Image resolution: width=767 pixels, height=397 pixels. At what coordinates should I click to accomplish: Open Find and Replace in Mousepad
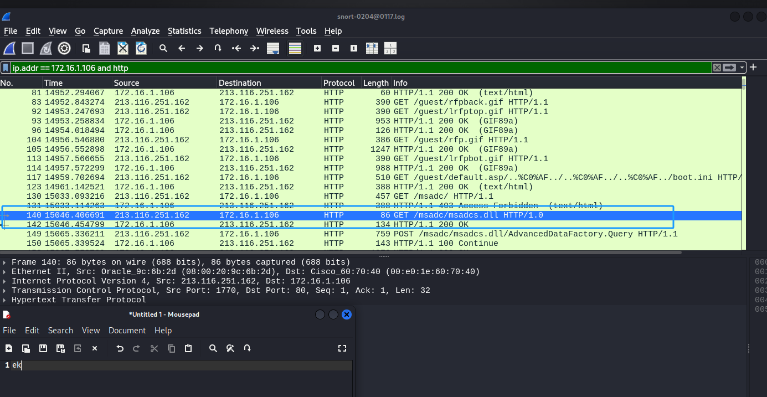(230, 348)
